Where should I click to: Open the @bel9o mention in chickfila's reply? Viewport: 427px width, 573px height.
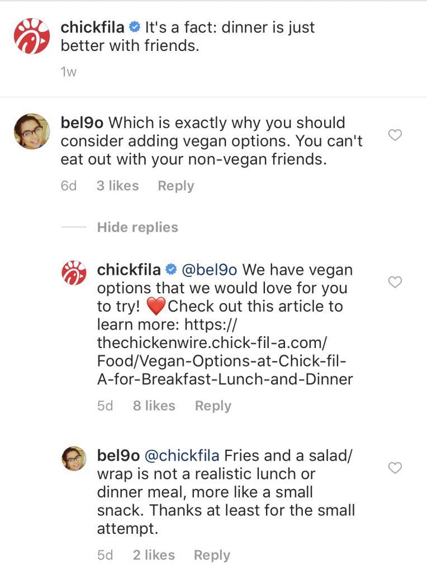pyautogui.click(x=210, y=270)
